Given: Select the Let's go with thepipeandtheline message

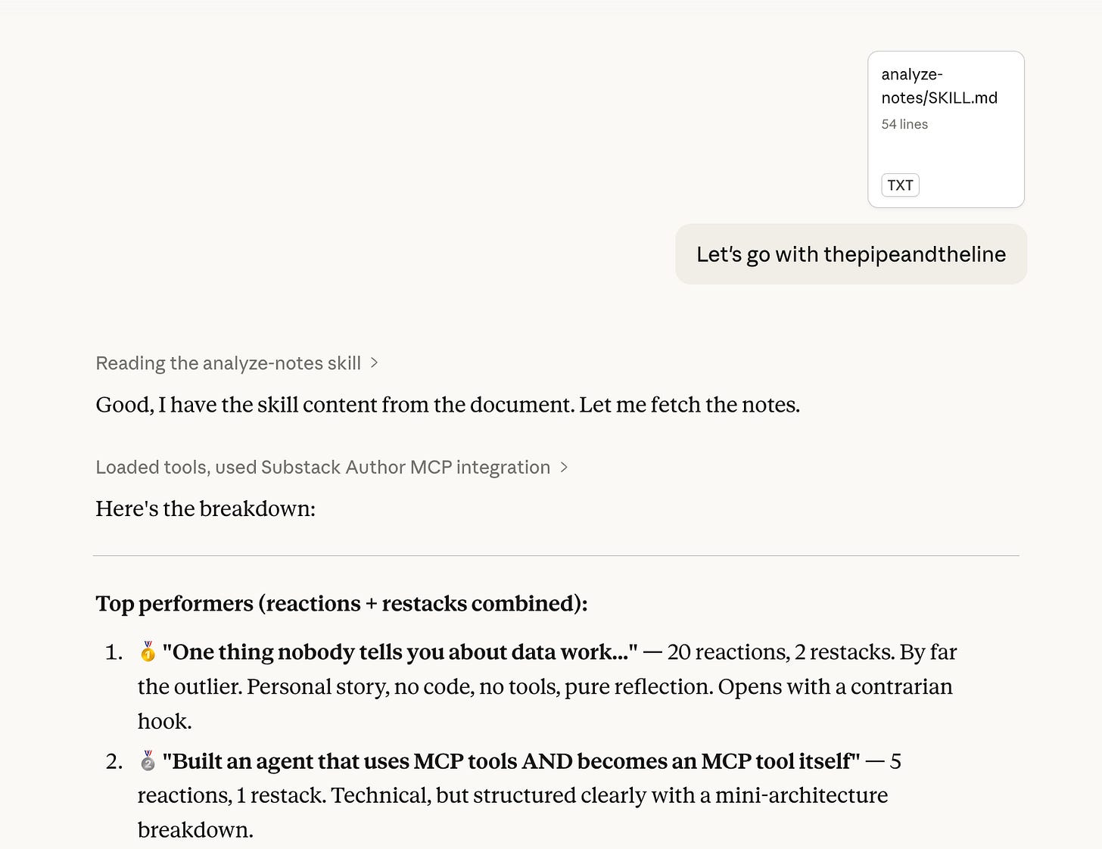Looking at the screenshot, I should click(x=851, y=254).
